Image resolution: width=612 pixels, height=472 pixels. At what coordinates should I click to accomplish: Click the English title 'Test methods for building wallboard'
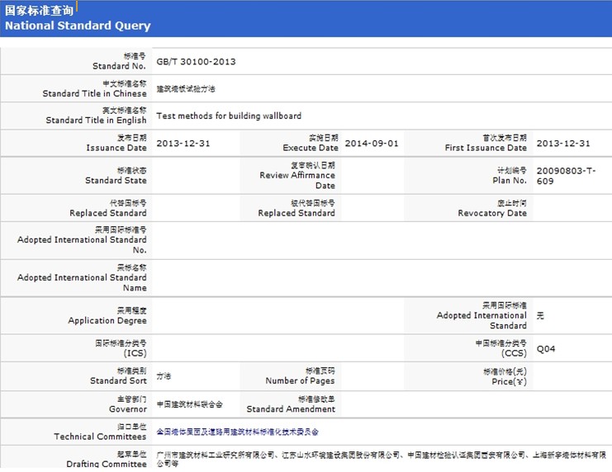229,116
